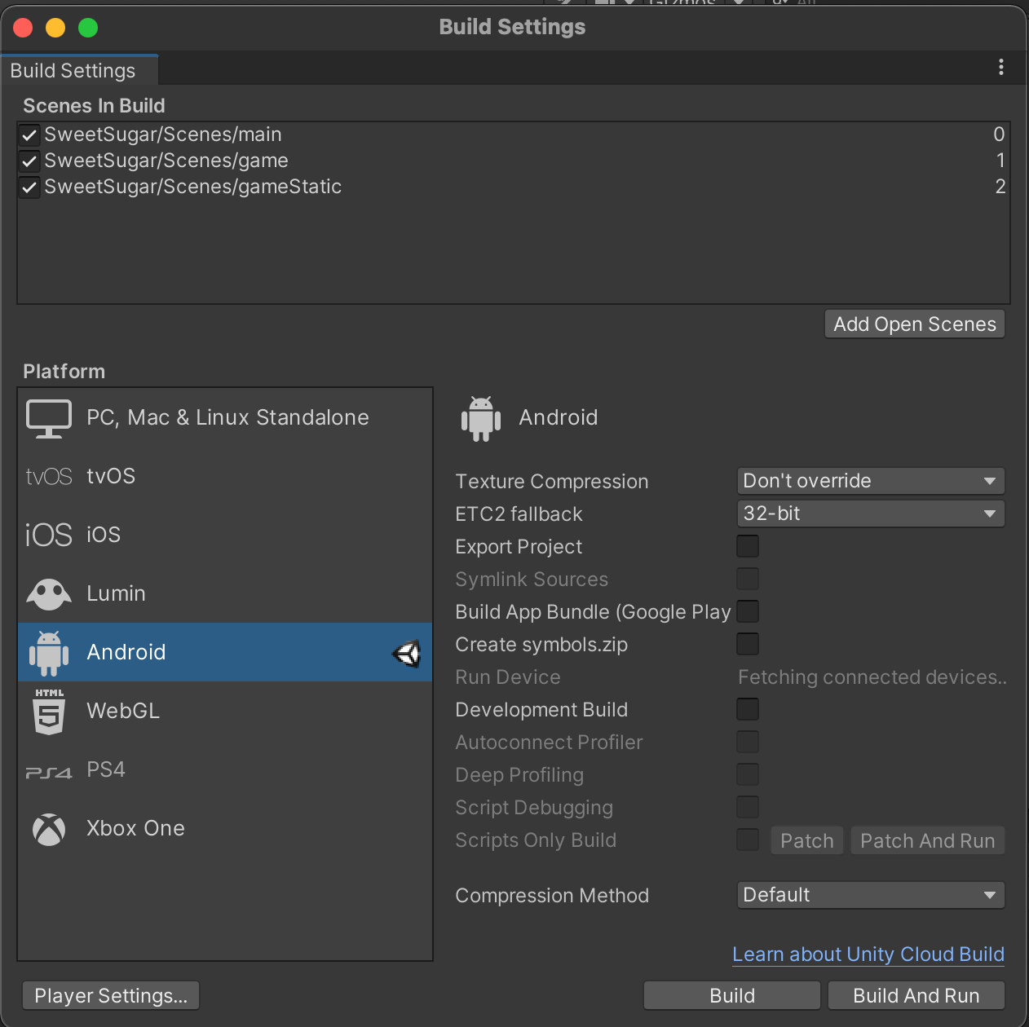Click the Add Open Scenes button

(x=915, y=324)
